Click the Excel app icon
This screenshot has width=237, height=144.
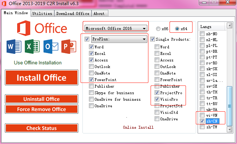(x=32, y=47)
